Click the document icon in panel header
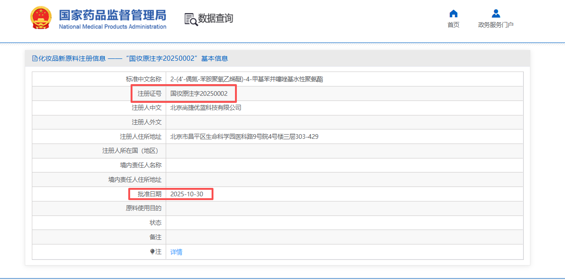Viewport: 565px width, 280px height. pyautogui.click(x=35, y=58)
